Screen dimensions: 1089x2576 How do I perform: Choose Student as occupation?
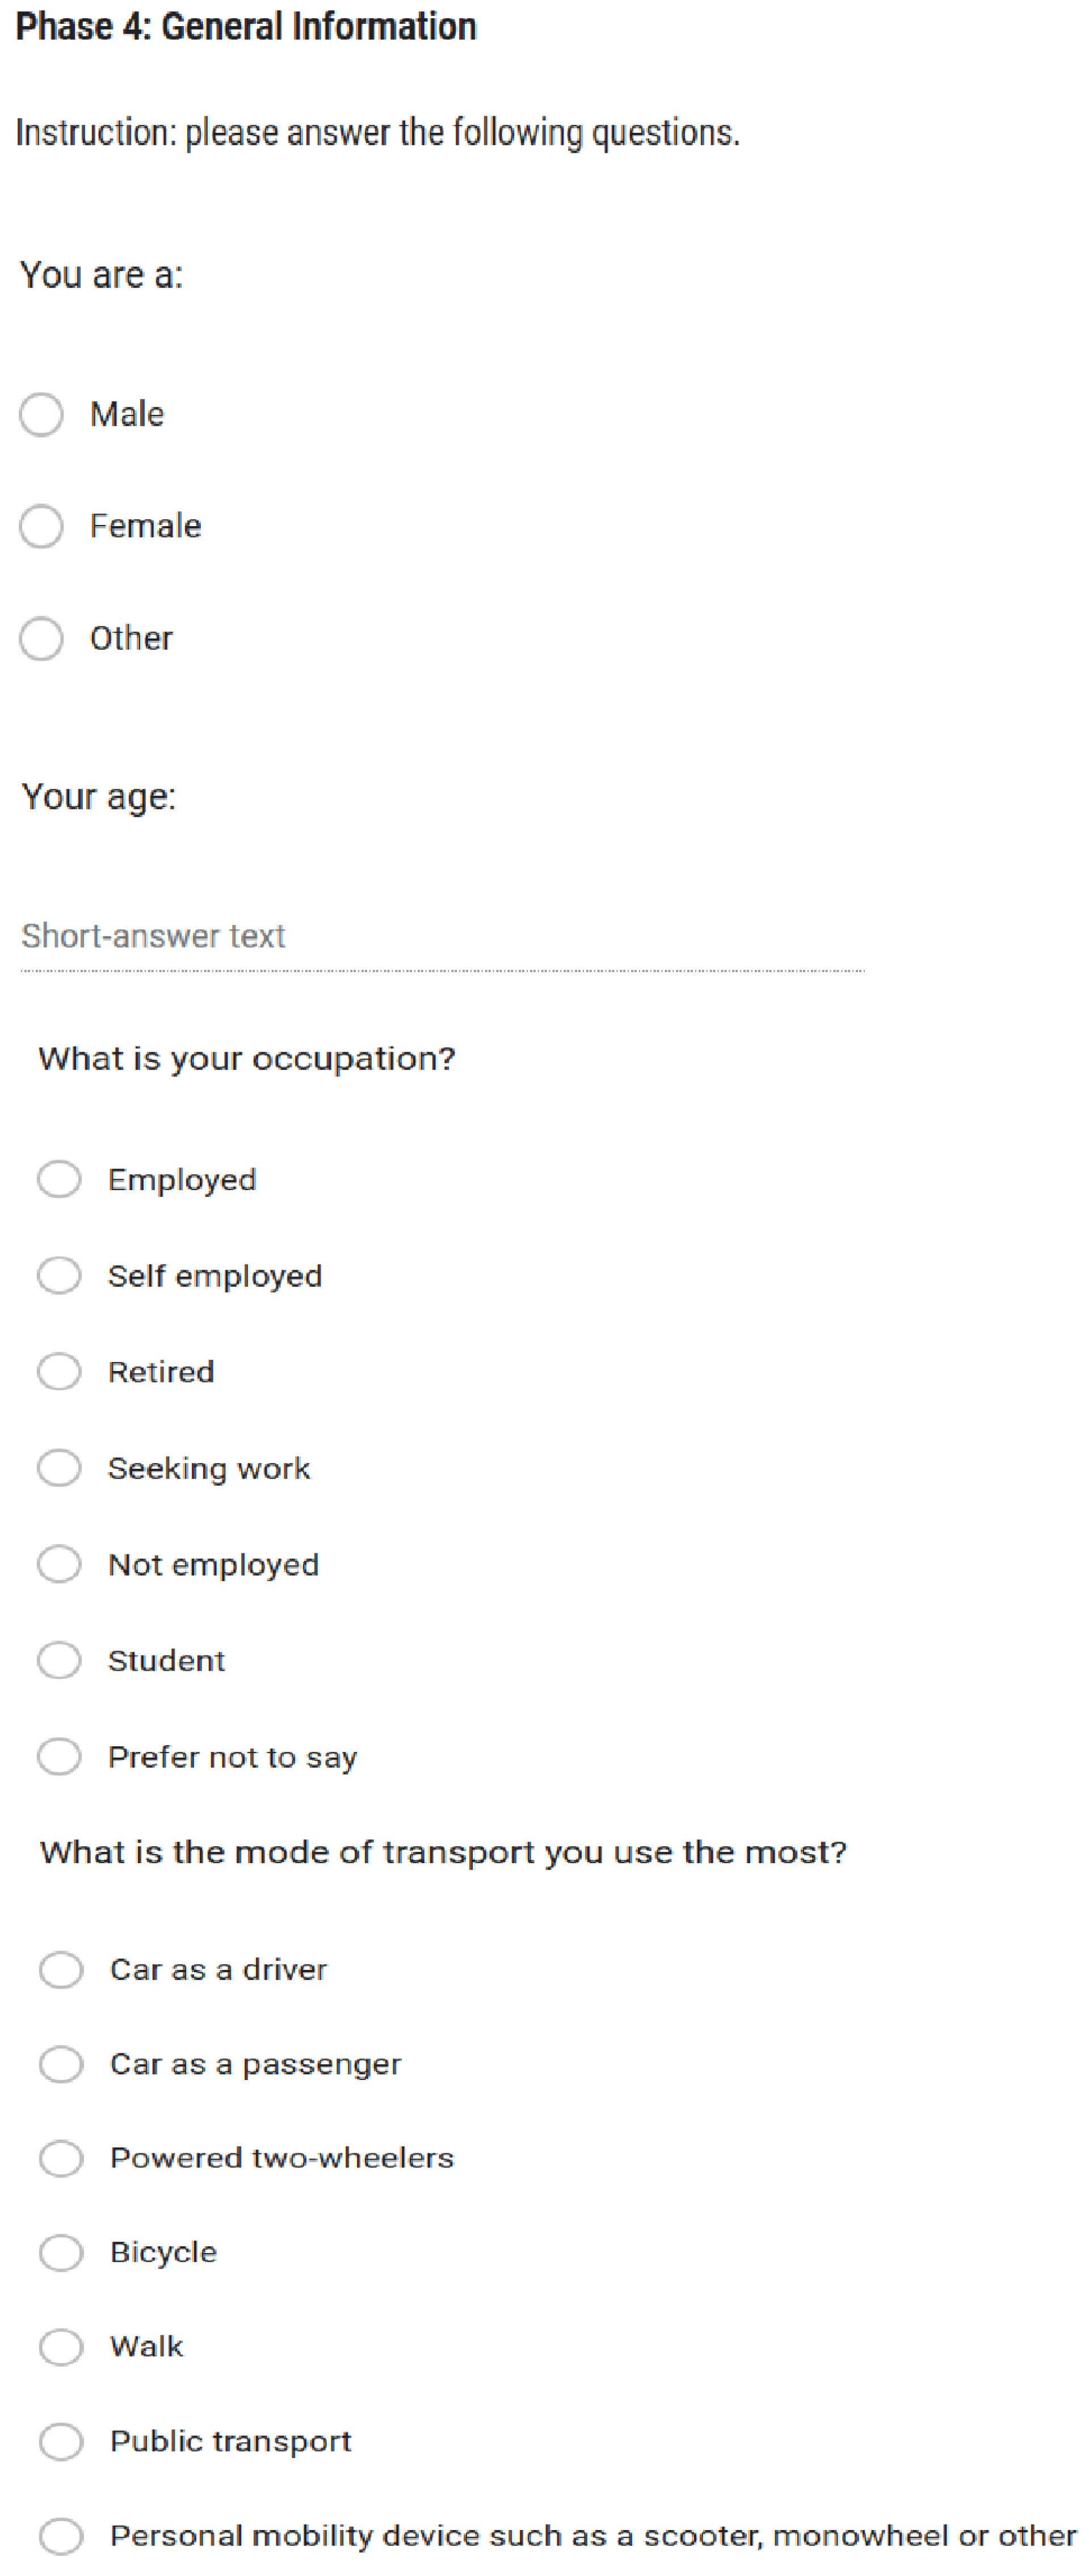(x=59, y=1660)
